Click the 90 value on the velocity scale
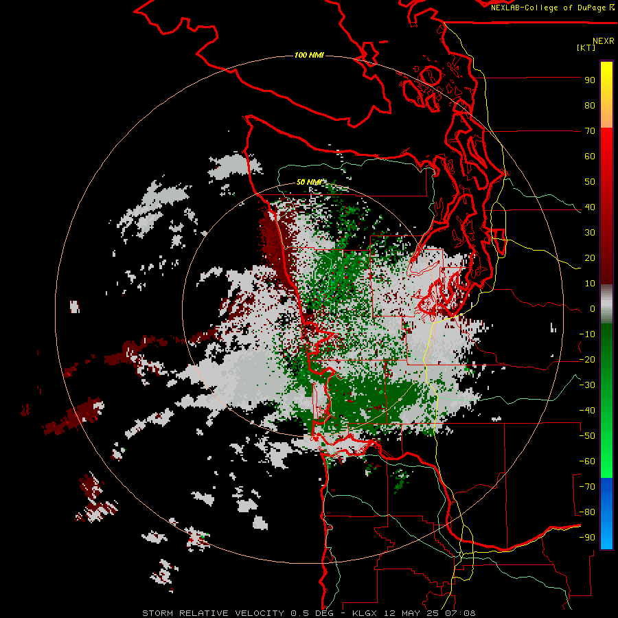 [x=590, y=80]
